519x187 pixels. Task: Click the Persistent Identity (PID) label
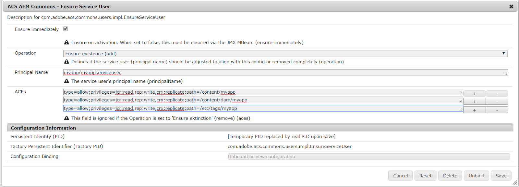pos(38,137)
